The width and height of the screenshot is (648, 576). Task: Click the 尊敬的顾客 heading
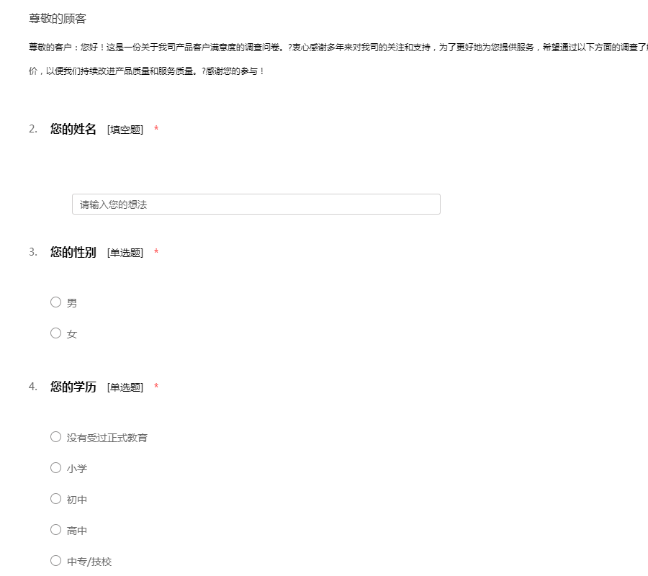(58, 19)
